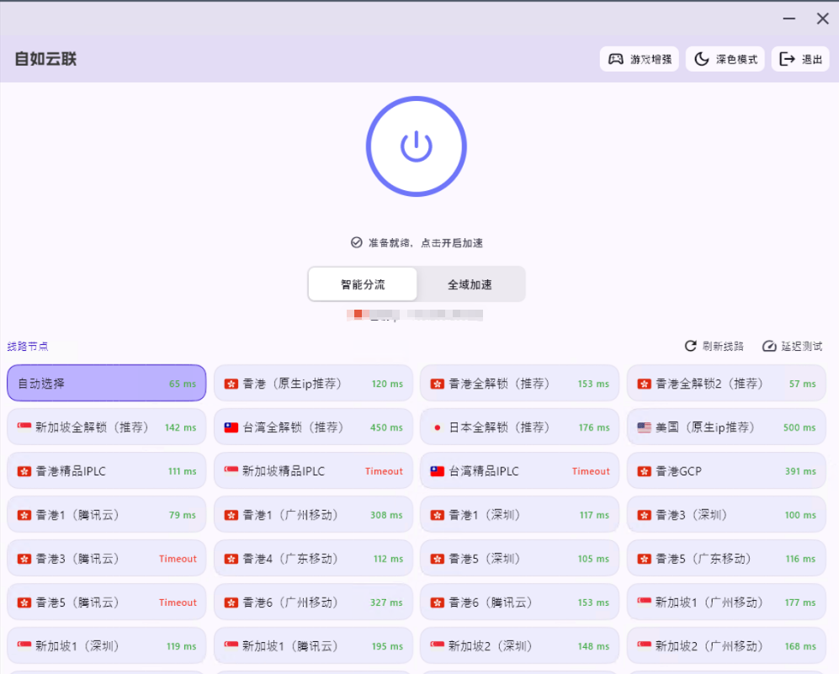Choose 香港全解锁（推荐）from node list
The image size is (839, 674).
pos(519,382)
